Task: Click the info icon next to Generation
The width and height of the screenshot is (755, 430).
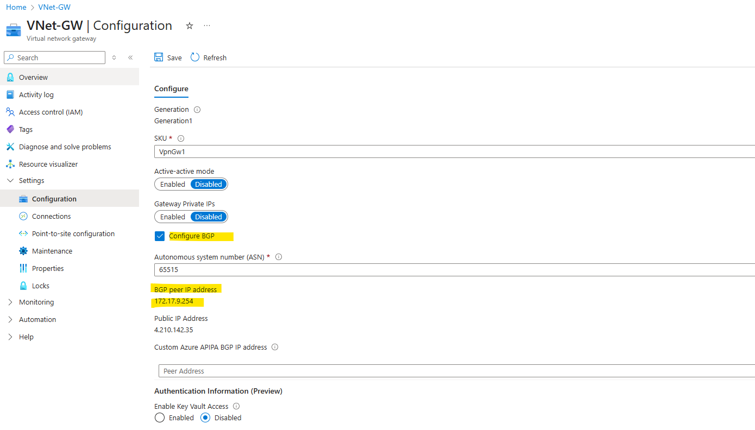Action: (197, 110)
